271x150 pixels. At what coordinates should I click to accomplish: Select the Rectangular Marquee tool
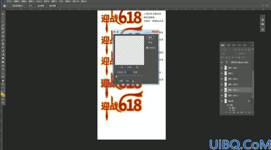click(x=3, y=18)
